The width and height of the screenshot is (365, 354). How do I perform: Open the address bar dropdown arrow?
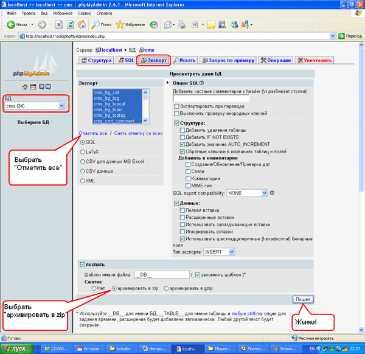tap(333, 36)
